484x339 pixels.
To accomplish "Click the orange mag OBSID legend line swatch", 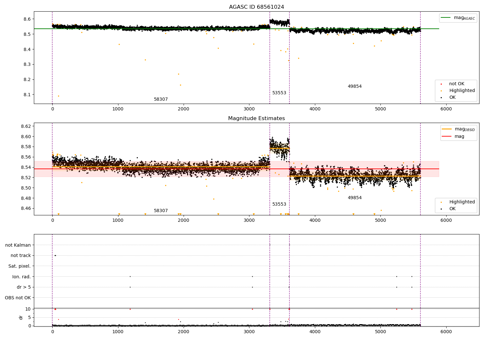I will 447,129.
